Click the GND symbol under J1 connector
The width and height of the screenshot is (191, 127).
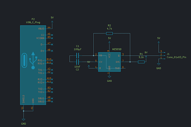click(x=159, y=64)
